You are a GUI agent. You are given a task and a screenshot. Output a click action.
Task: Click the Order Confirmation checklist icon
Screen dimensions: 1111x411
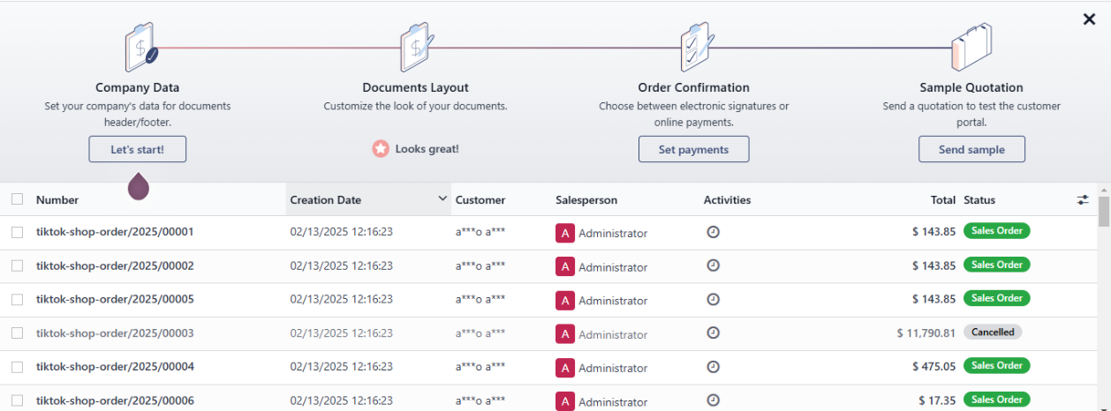coord(694,48)
